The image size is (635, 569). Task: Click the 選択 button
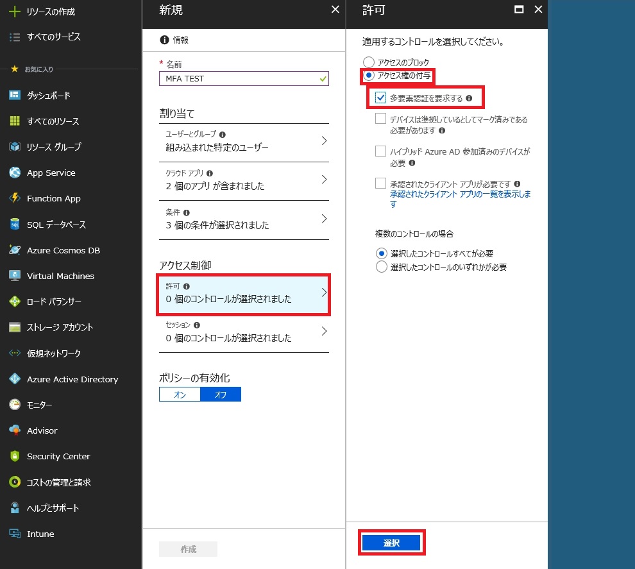pos(391,543)
